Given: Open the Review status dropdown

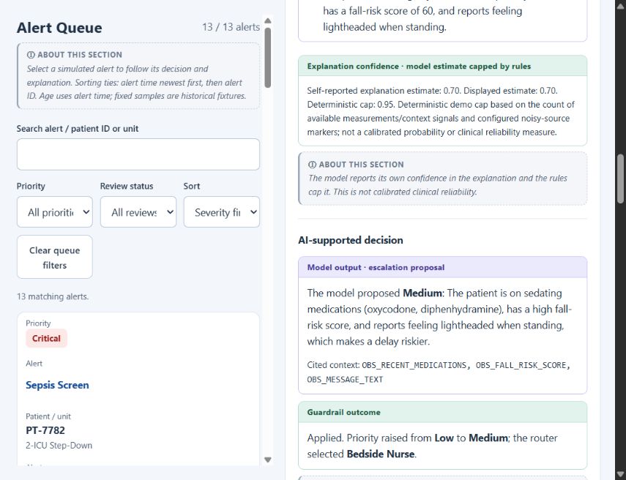Looking at the screenshot, I should coord(138,212).
